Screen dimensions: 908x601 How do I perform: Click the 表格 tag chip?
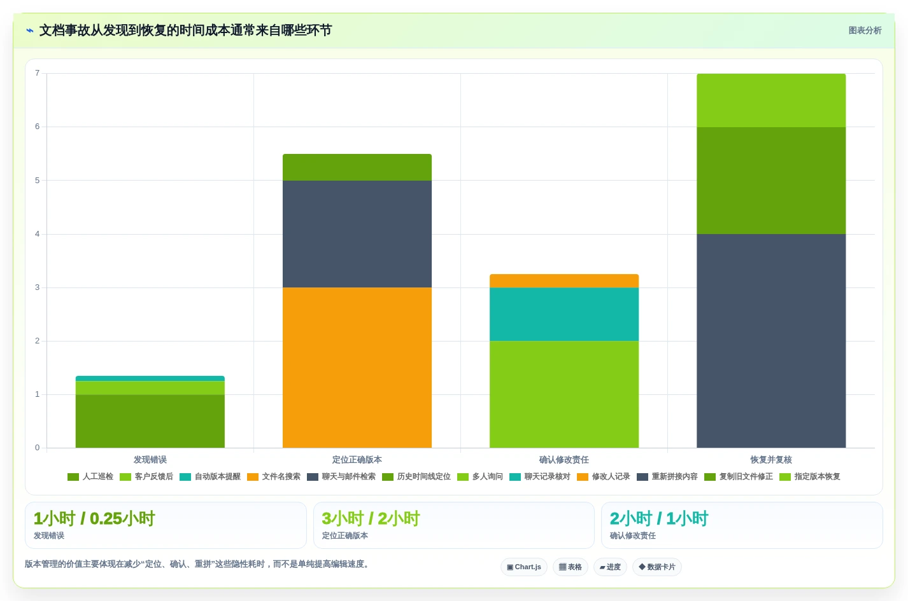pyautogui.click(x=571, y=567)
